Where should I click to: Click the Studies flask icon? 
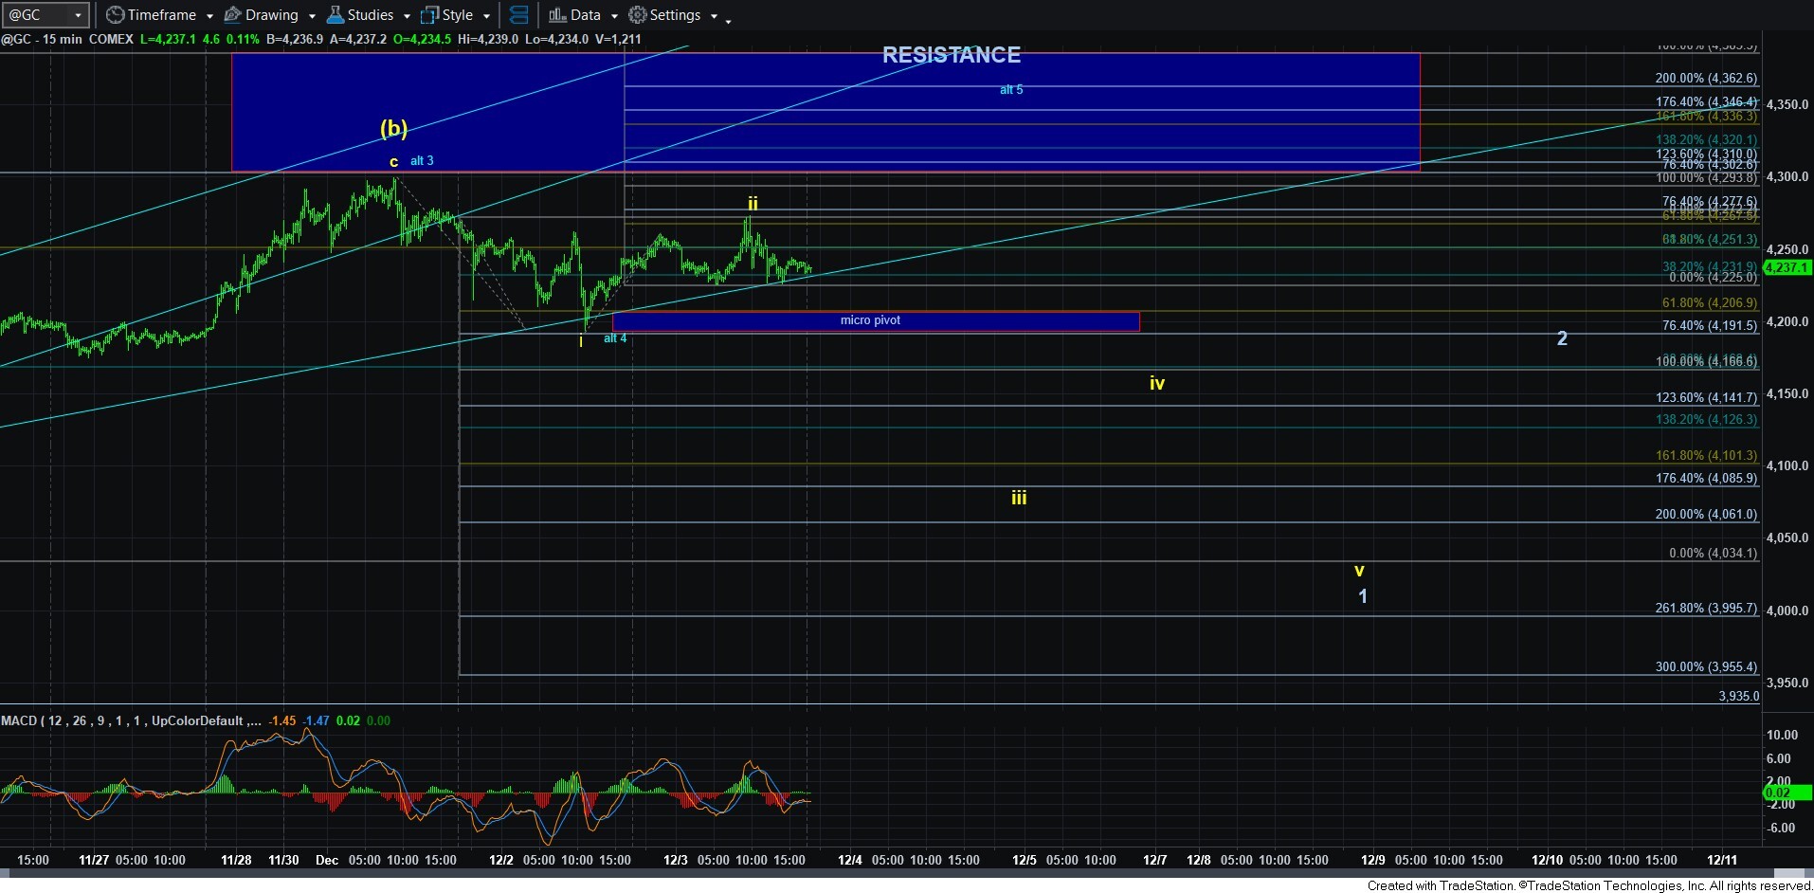click(x=336, y=15)
